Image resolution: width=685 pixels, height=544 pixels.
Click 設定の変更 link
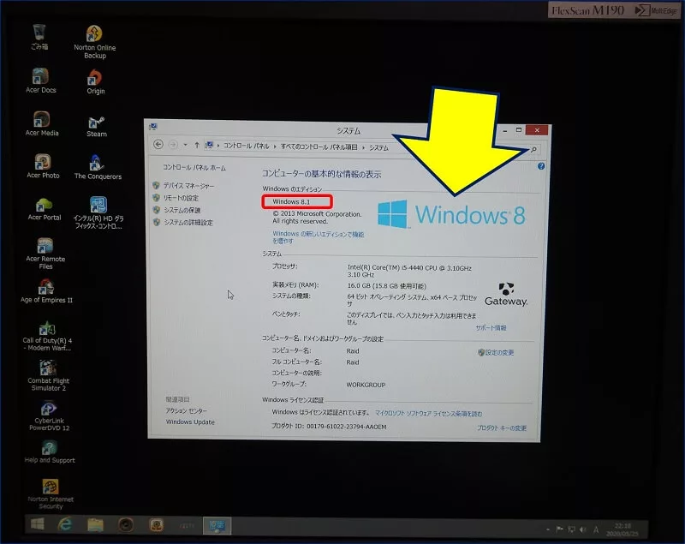(x=499, y=352)
